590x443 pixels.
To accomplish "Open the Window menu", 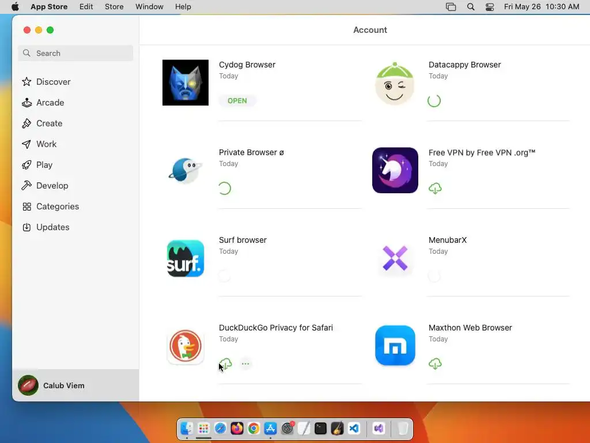I will click(149, 7).
